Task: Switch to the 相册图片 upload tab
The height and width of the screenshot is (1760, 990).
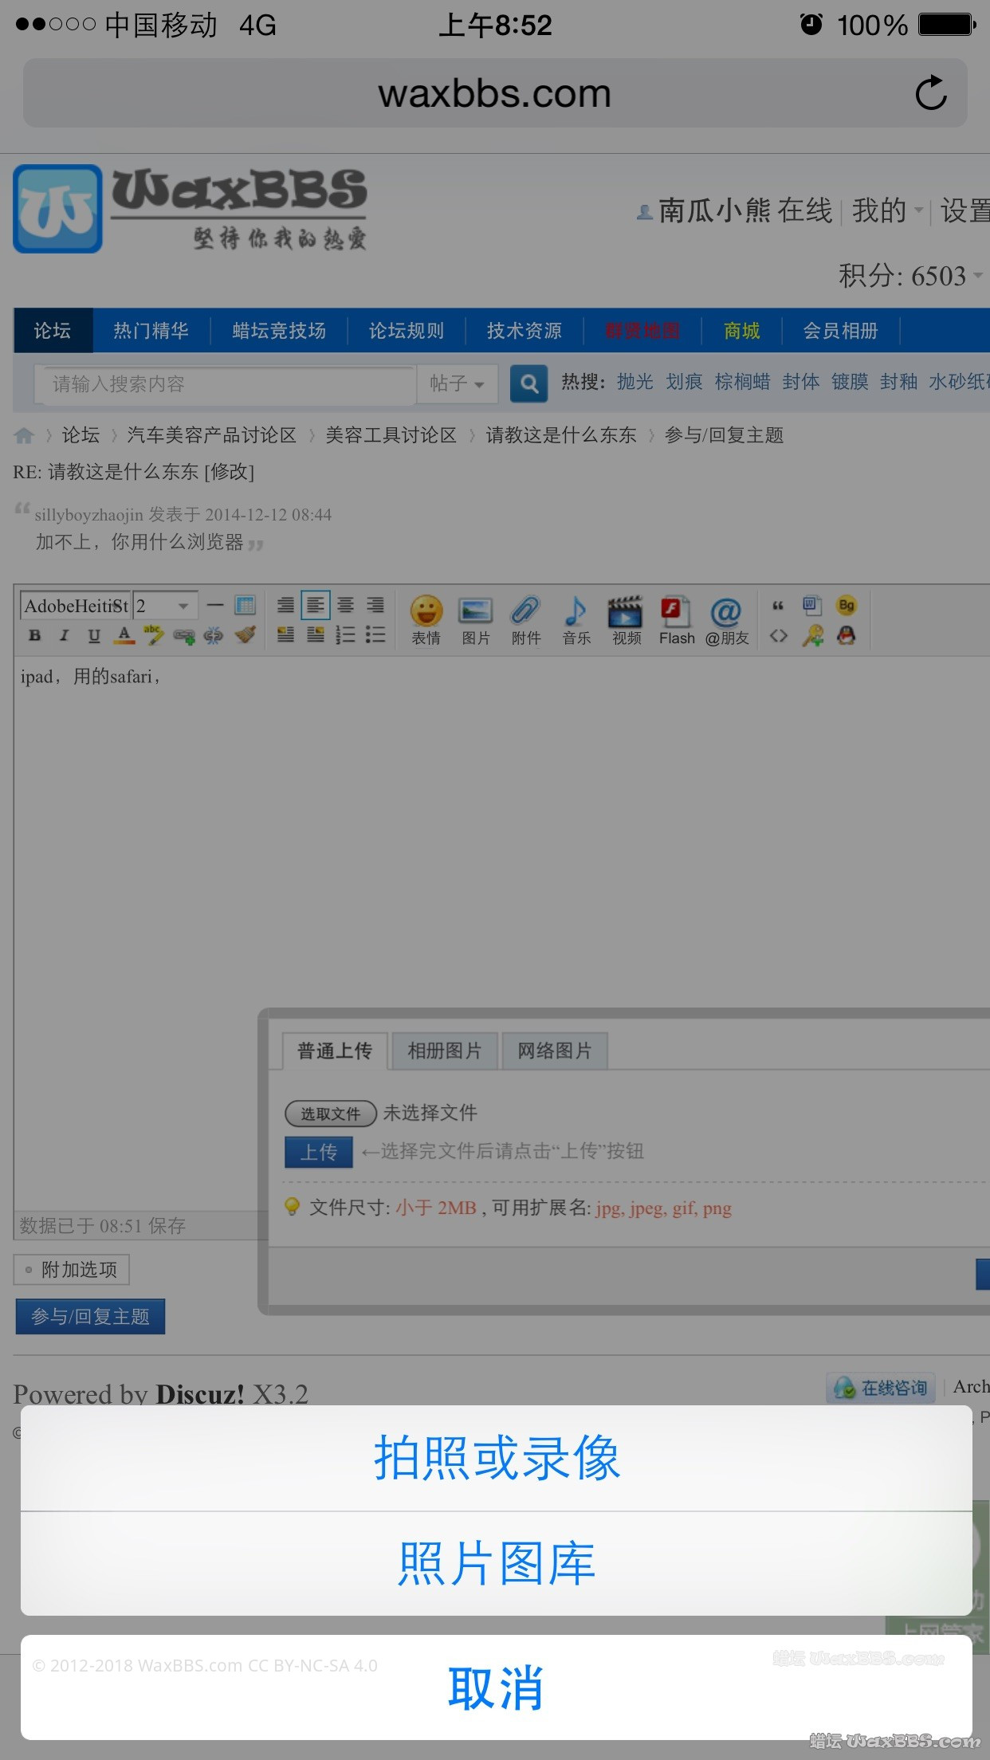Action: tap(444, 1051)
